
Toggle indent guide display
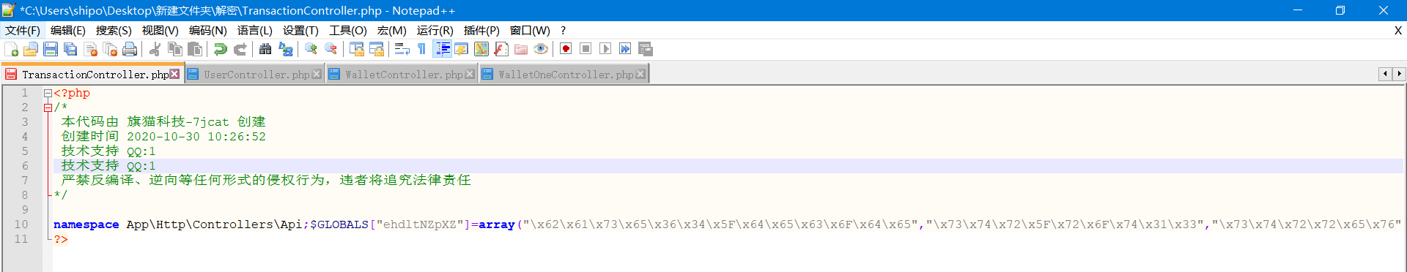(443, 49)
